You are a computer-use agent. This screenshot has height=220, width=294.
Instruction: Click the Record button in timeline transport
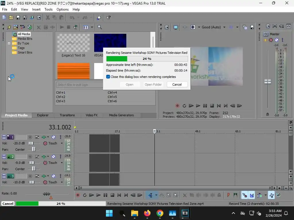[x=78, y=195]
